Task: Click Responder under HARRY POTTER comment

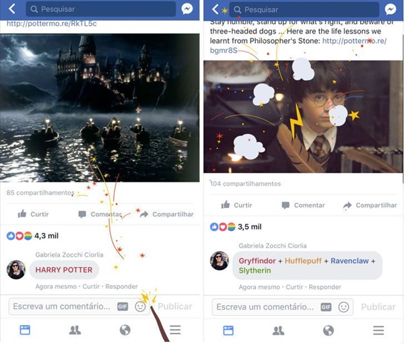Action: point(121,286)
